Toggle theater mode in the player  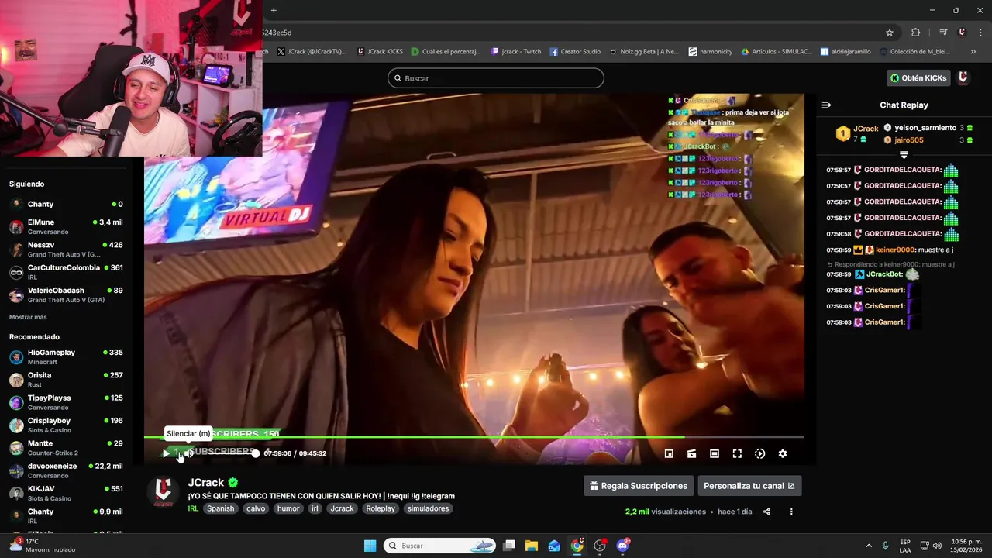click(715, 453)
